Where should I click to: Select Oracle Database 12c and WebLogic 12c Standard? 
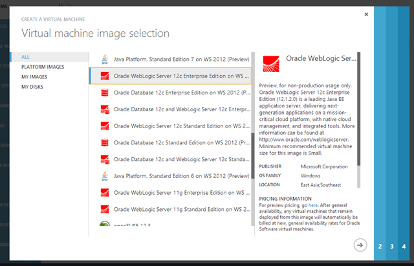(x=170, y=159)
